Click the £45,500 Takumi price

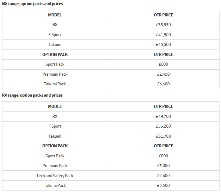click(163, 44)
